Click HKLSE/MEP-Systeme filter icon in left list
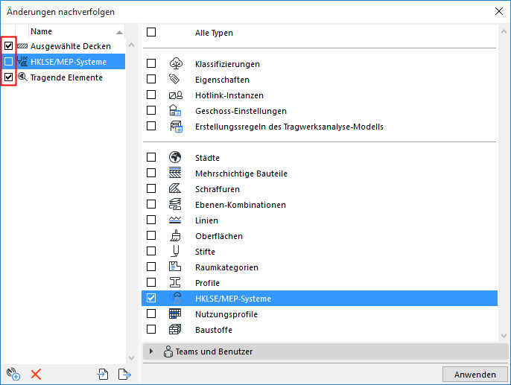The image size is (511, 385). (22, 61)
